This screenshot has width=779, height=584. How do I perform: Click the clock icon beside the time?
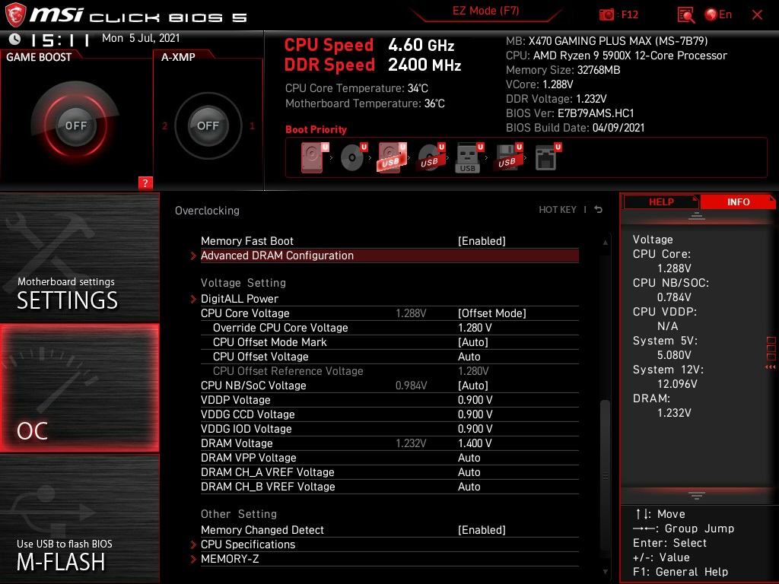tap(15, 39)
